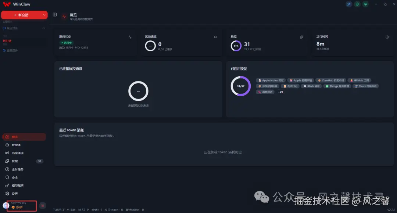Click the WinClaw logo in the title bar
The image size is (397, 213).
[x=7, y=4]
